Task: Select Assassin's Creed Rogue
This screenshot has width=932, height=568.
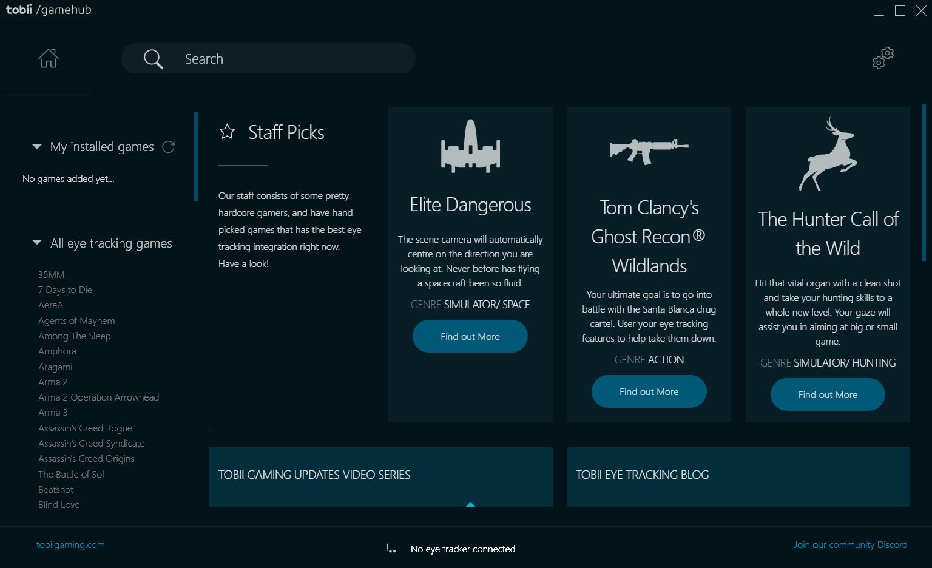Action: pyautogui.click(x=85, y=428)
